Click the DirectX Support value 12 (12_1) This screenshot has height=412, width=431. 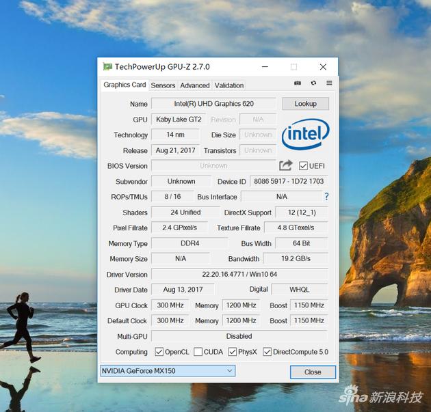[x=302, y=212]
